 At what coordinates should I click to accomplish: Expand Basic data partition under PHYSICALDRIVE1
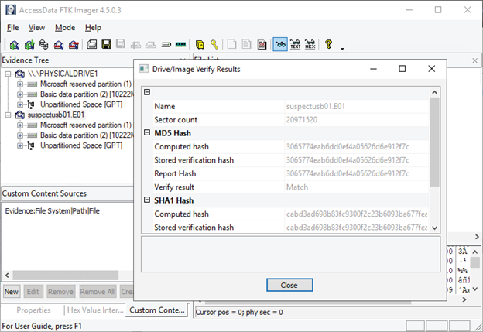tap(19, 94)
